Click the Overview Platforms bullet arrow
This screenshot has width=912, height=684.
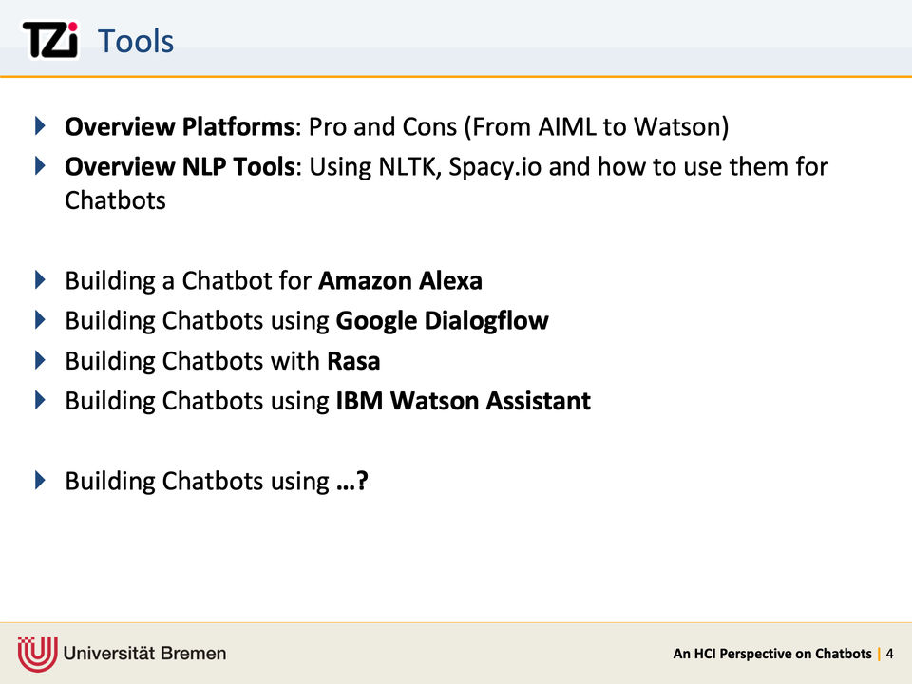pyautogui.click(x=40, y=125)
